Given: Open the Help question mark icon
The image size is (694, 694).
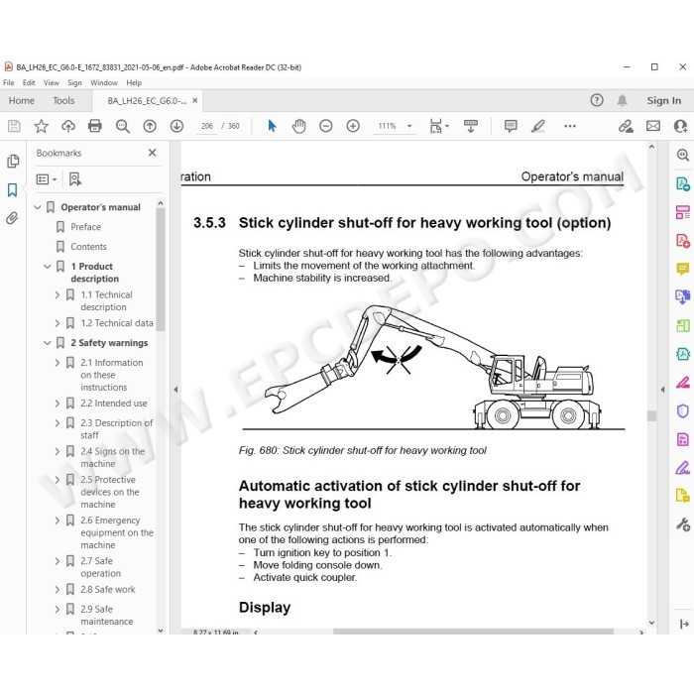Looking at the screenshot, I should pyautogui.click(x=597, y=100).
